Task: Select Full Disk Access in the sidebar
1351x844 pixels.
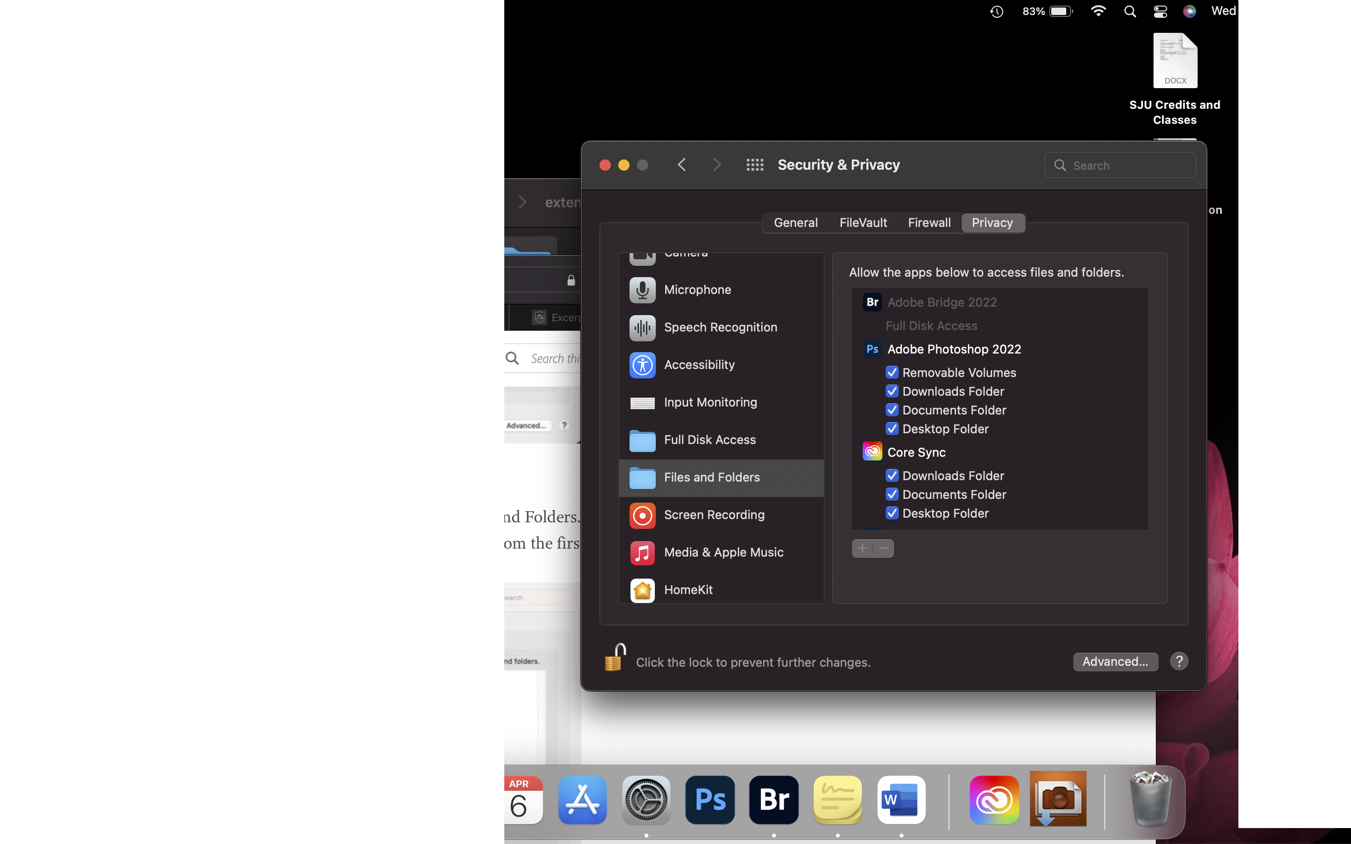Action: click(709, 439)
